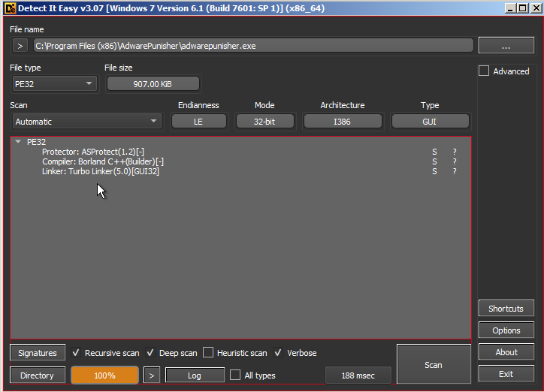
Task: Click the Exit button
Action: 506,374
